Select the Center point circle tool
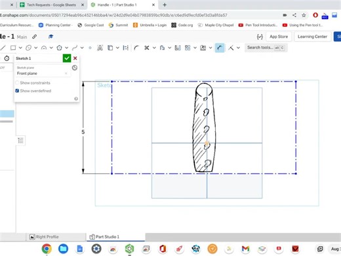Viewport: 341px width, 256px height. 28,48
